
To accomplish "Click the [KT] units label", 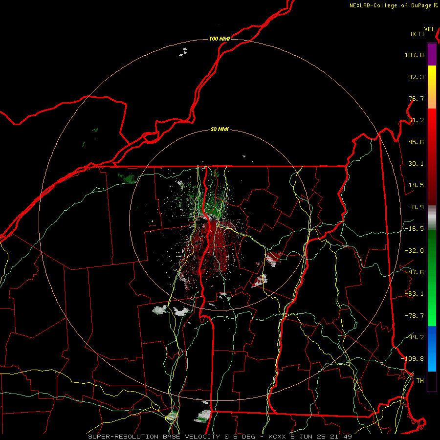I will tap(417, 34).
